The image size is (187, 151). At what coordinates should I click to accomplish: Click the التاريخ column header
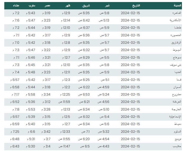coord(136,6)
